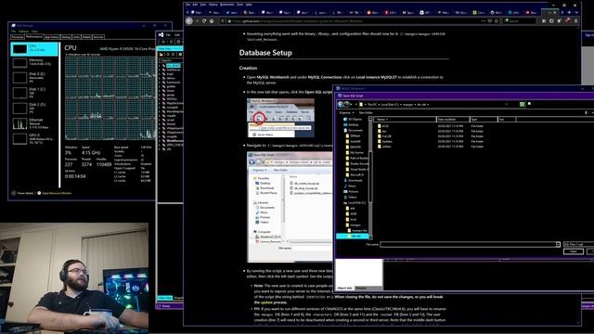Go back in the Open SQL Script dialog

click(x=341, y=104)
